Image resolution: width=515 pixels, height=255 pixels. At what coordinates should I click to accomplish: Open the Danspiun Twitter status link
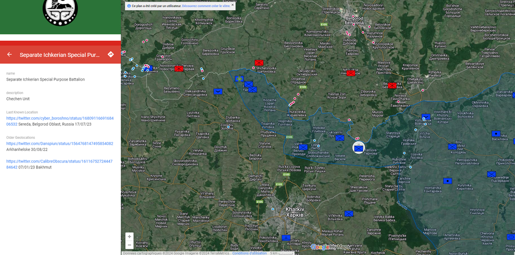coord(60,143)
